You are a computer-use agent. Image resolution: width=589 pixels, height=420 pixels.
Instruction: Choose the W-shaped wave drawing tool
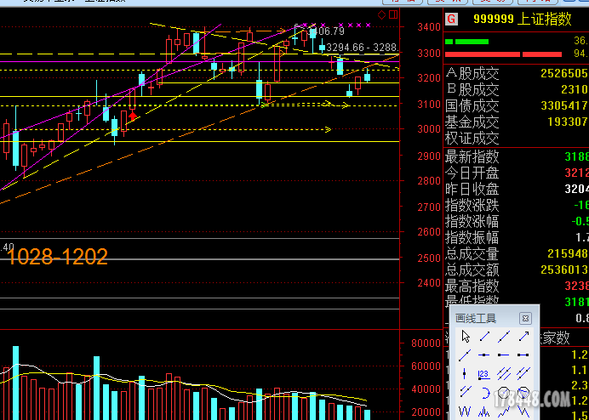point(465,411)
